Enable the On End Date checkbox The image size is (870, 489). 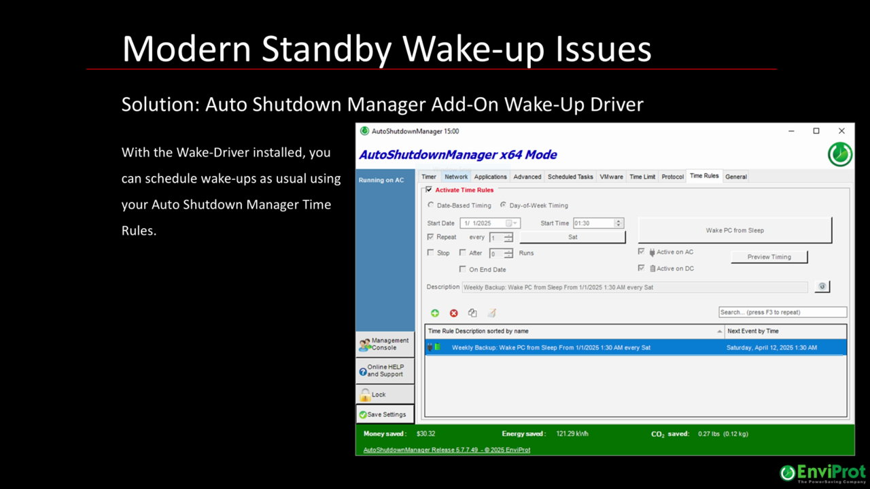(x=462, y=269)
